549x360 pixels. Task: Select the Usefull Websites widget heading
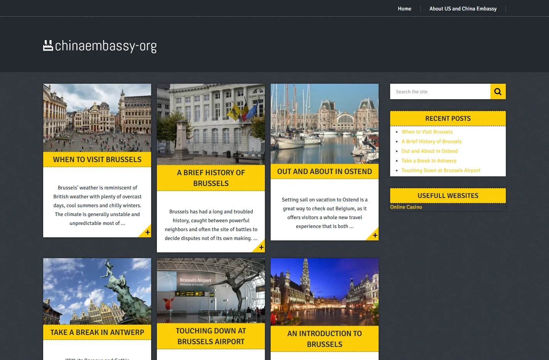pyautogui.click(x=448, y=196)
